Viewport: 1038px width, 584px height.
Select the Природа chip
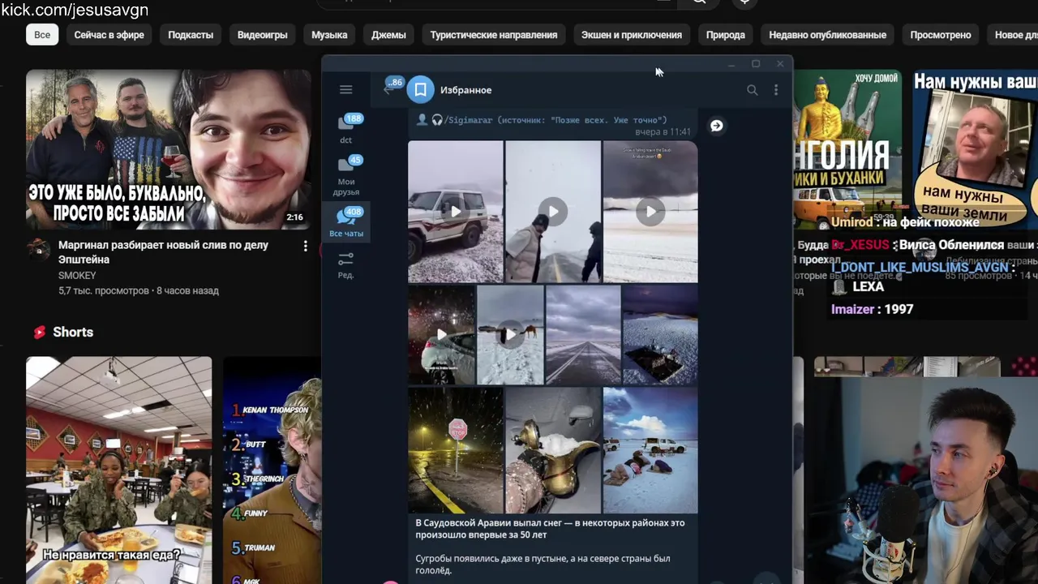tap(726, 35)
